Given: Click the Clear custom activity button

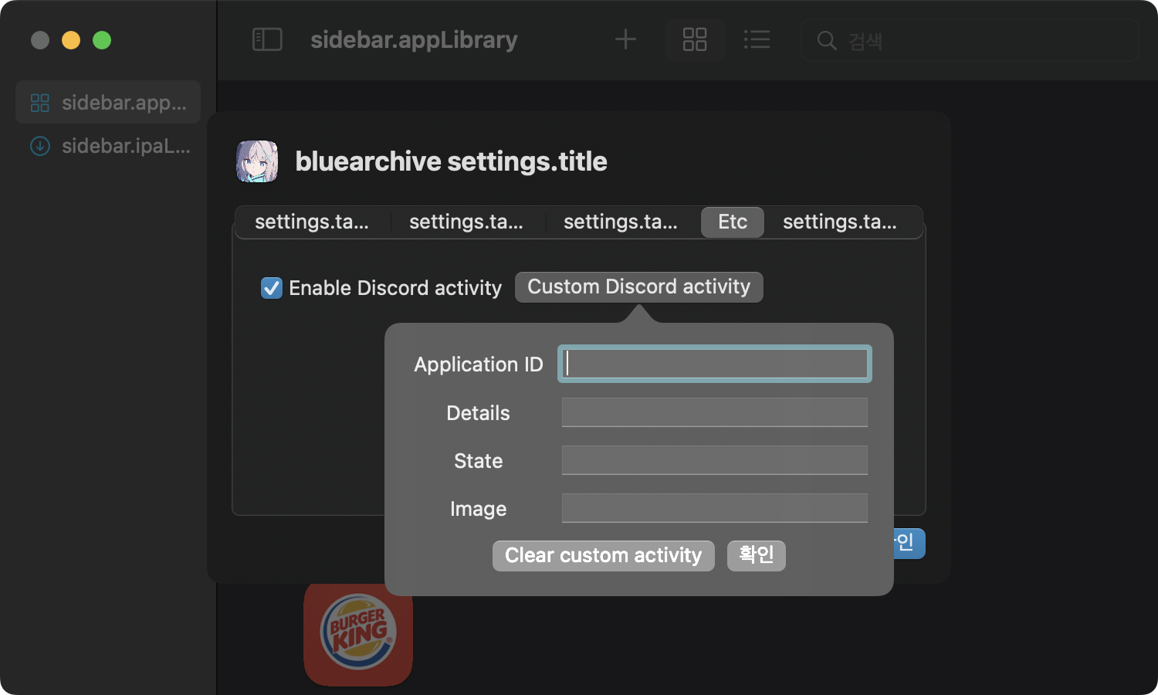Looking at the screenshot, I should pyautogui.click(x=604, y=555).
